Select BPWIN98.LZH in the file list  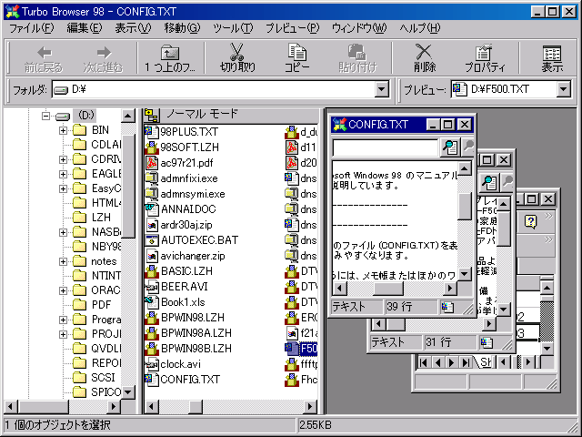coord(193,318)
